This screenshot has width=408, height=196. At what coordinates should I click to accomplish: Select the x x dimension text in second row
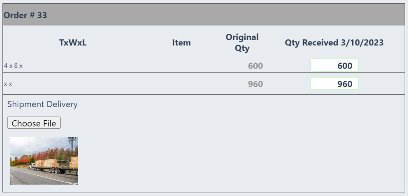coord(8,84)
